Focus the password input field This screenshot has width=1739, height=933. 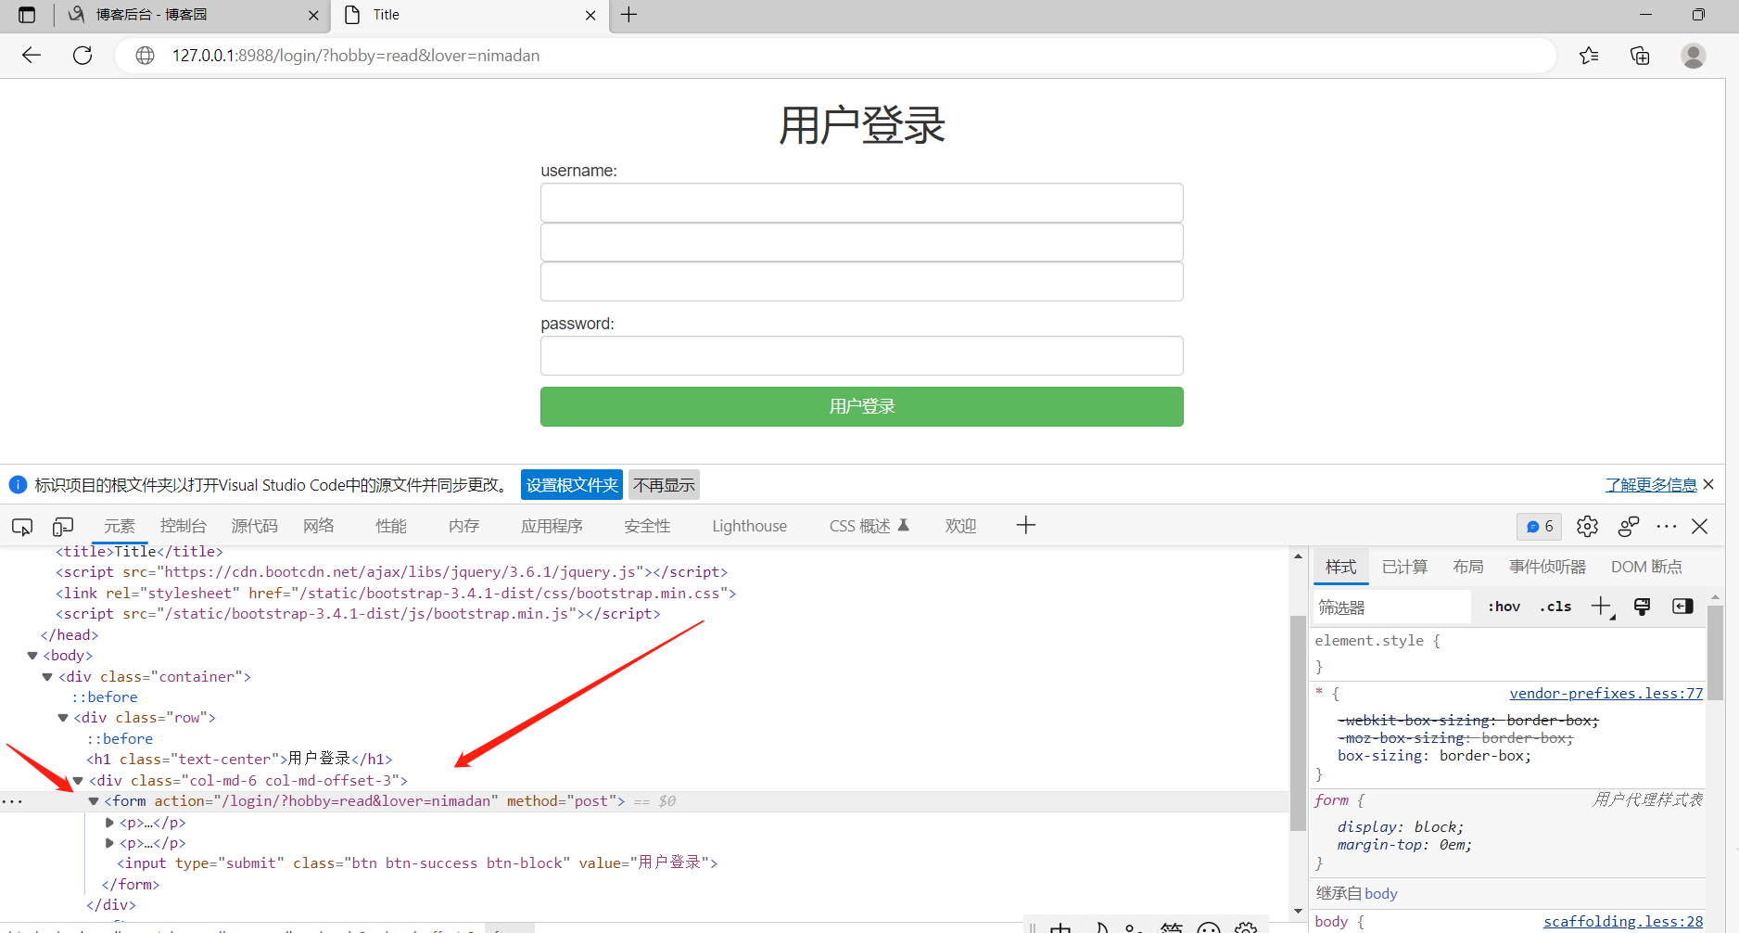tap(861, 355)
